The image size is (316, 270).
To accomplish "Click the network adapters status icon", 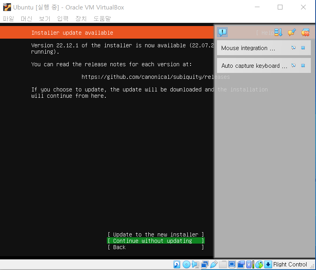I will tap(205, 264).
